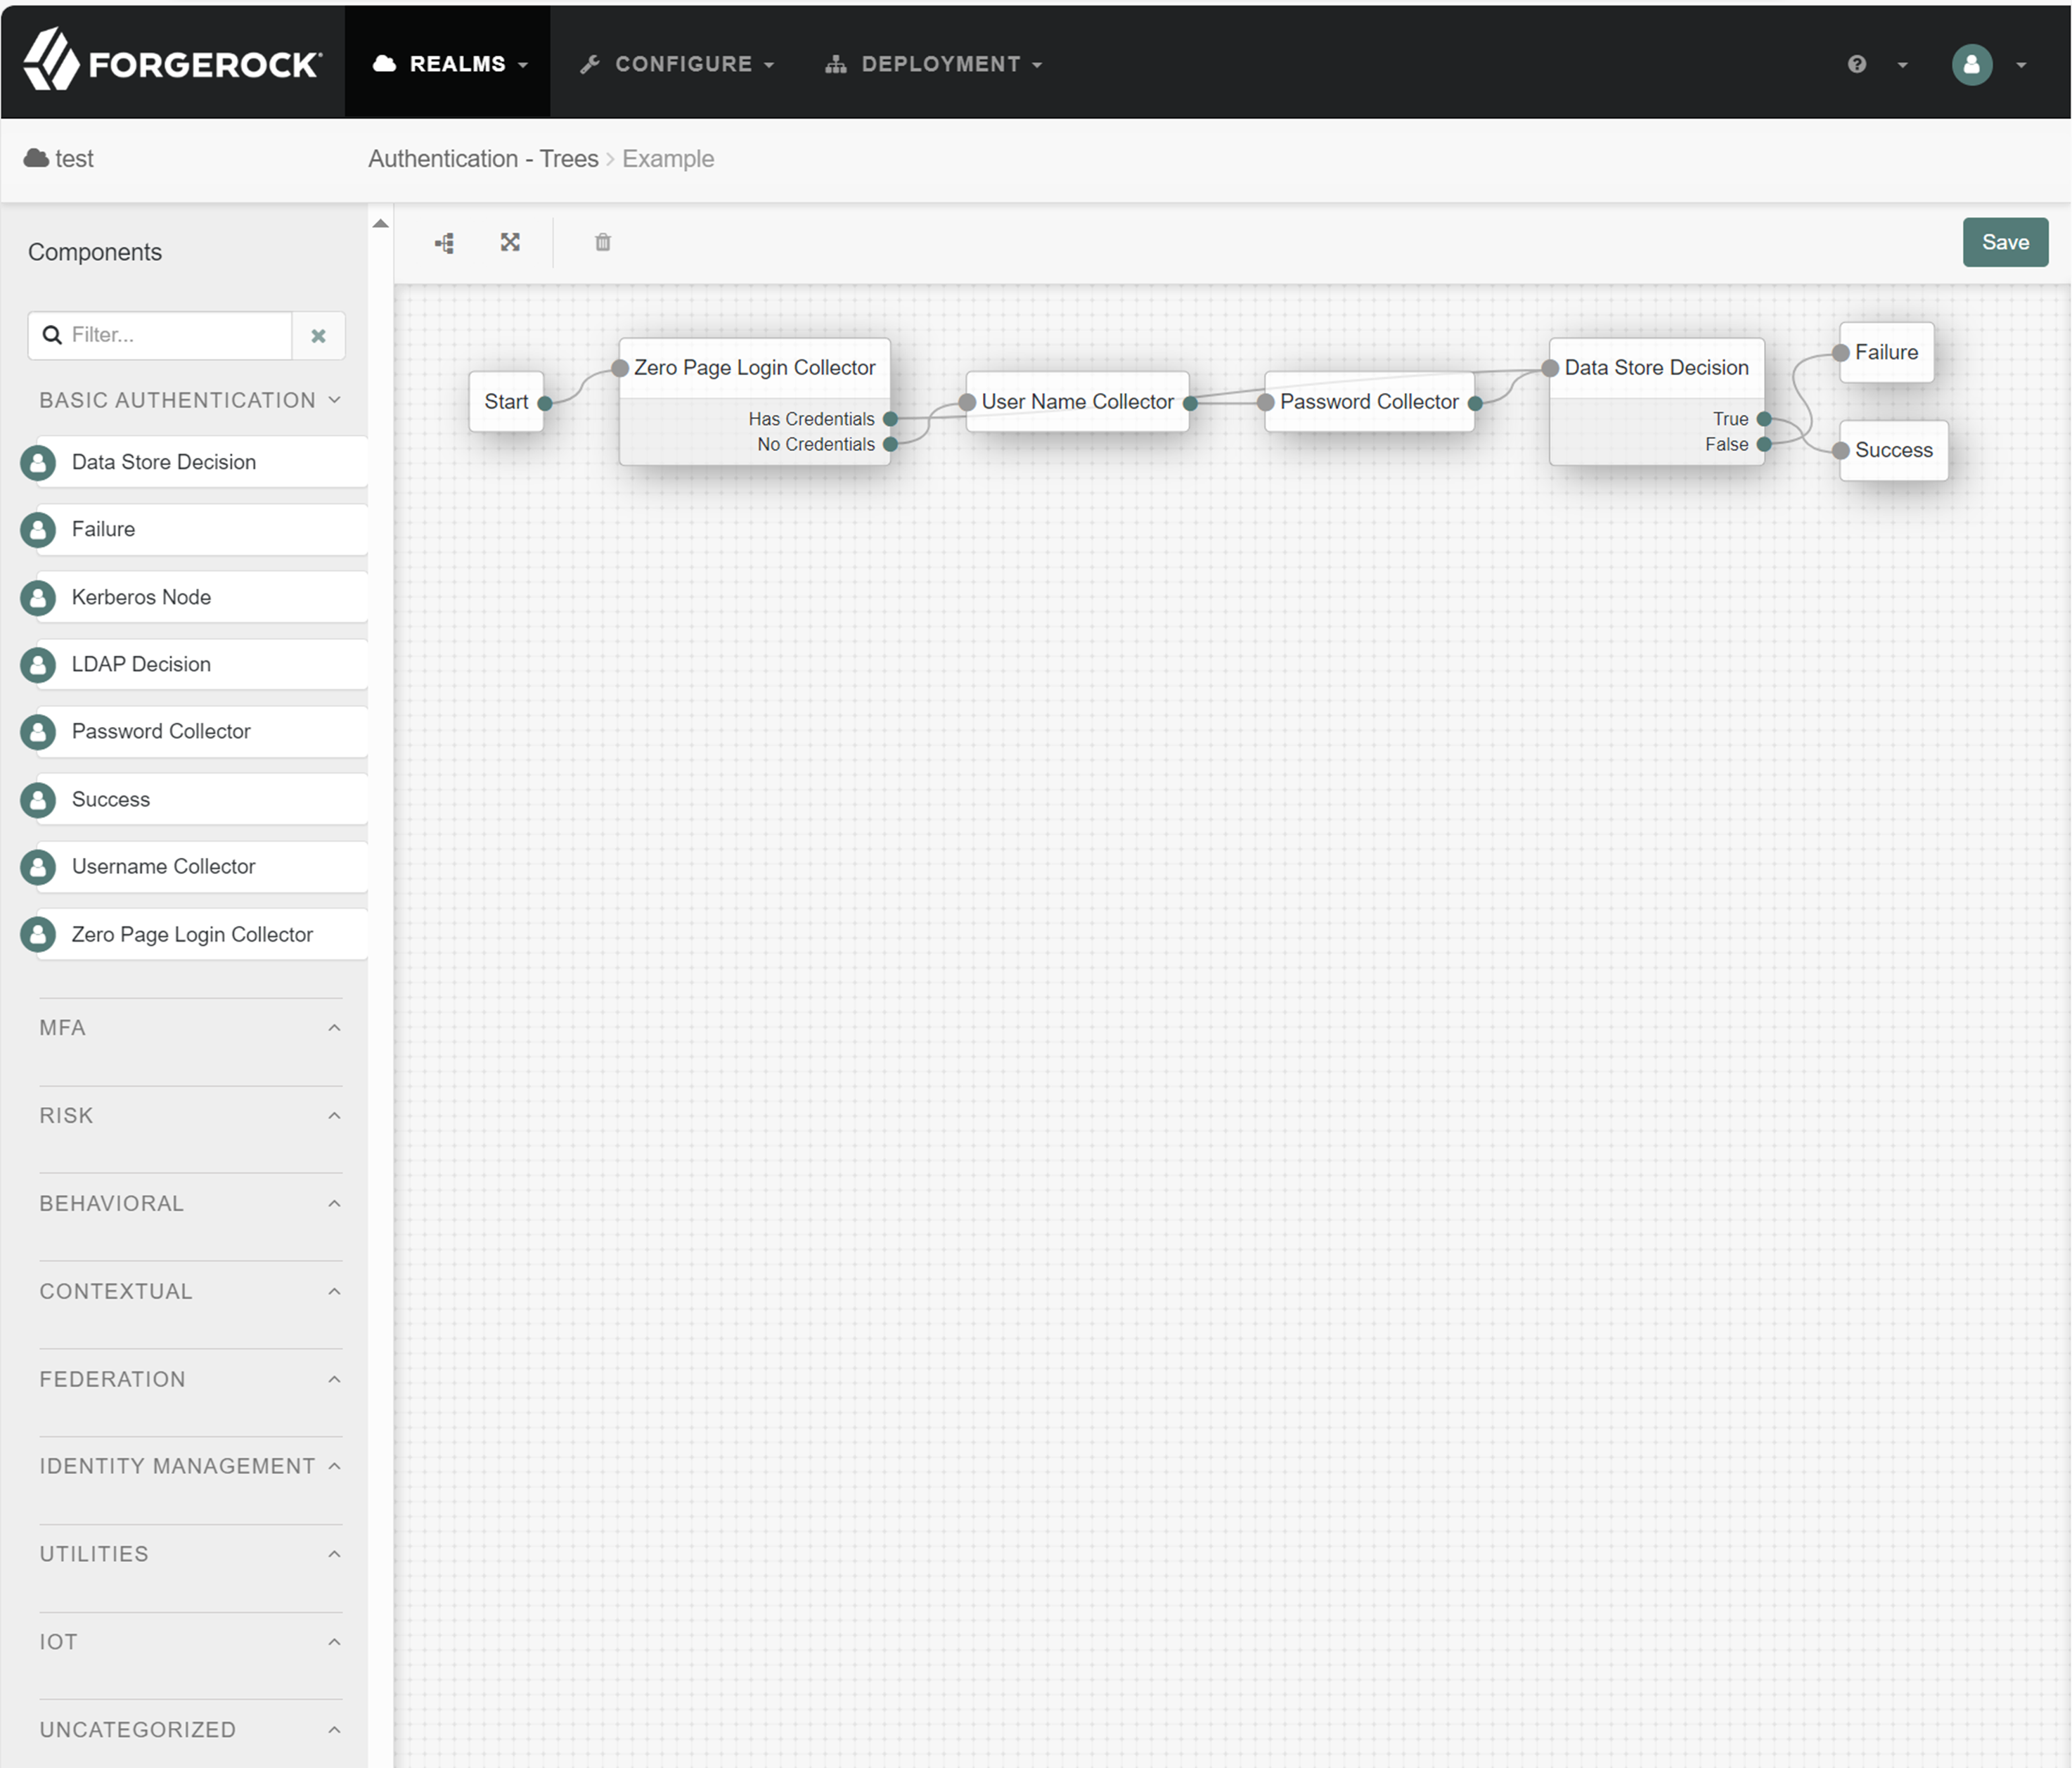Expand the Utilities category
The width and height of the screenshot is (2072, 1768).
pyautogui.click(x=190, y=1554)
